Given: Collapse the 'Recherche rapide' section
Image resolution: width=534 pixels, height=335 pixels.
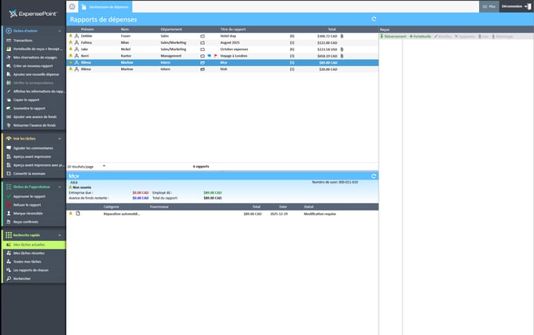Looking at the screenshot, I should tap(61, 235).
